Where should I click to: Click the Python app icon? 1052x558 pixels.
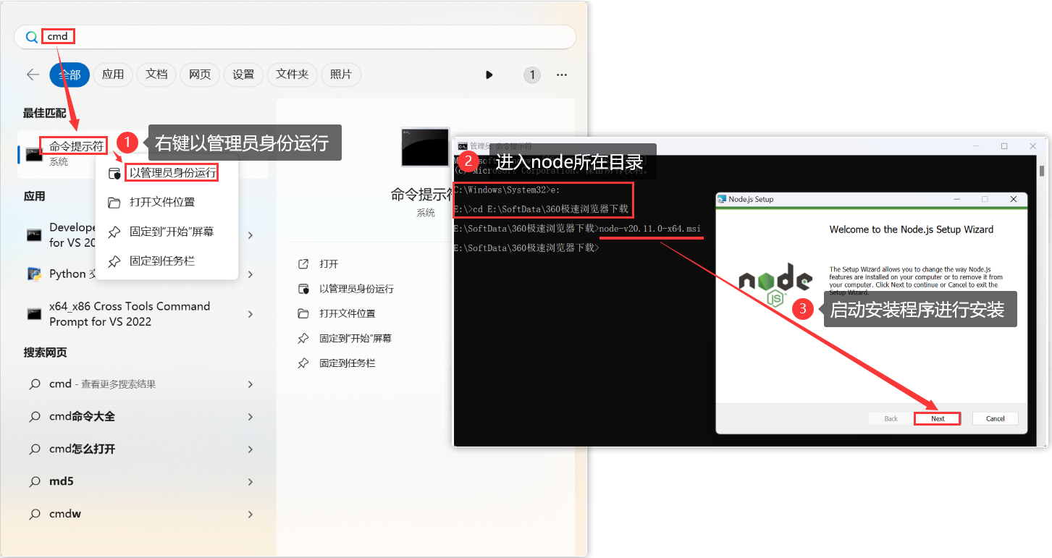pos(34,274)
